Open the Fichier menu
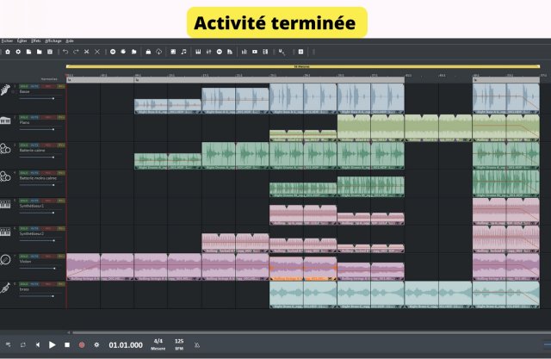 coord(7,40)
